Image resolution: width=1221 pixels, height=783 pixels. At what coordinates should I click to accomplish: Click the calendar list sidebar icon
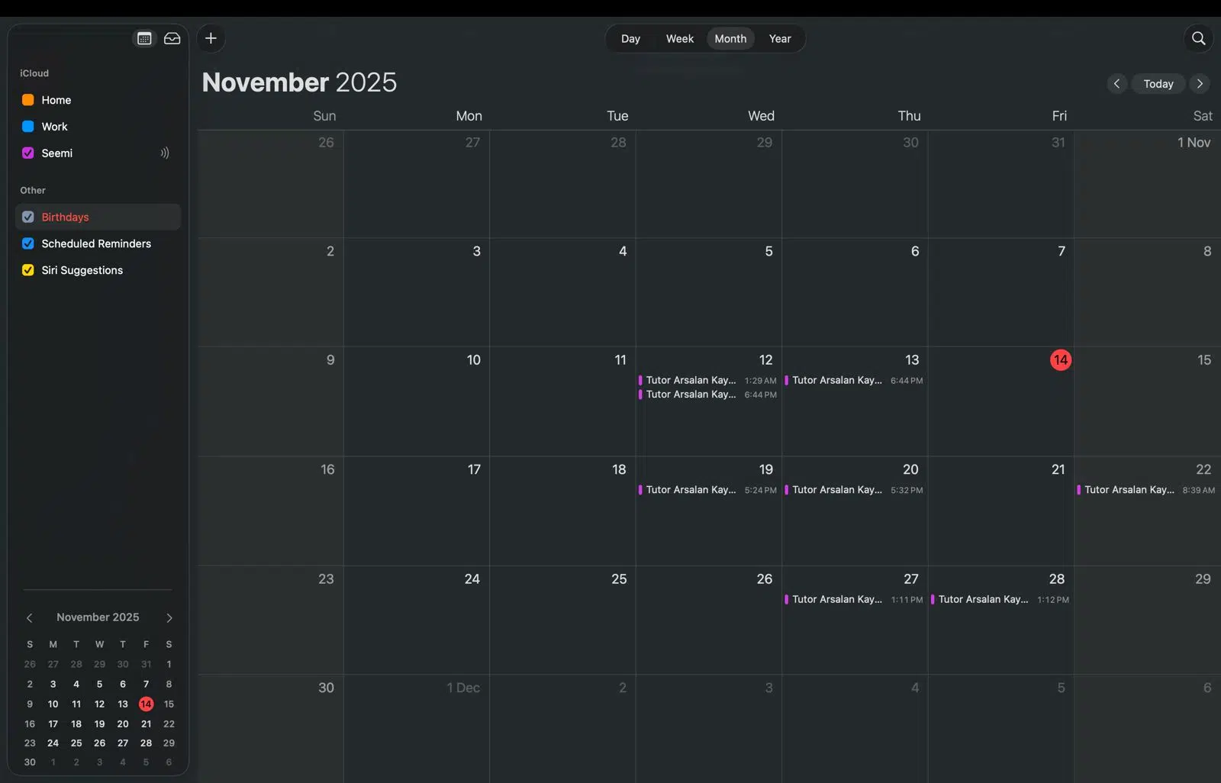[144, 38]
